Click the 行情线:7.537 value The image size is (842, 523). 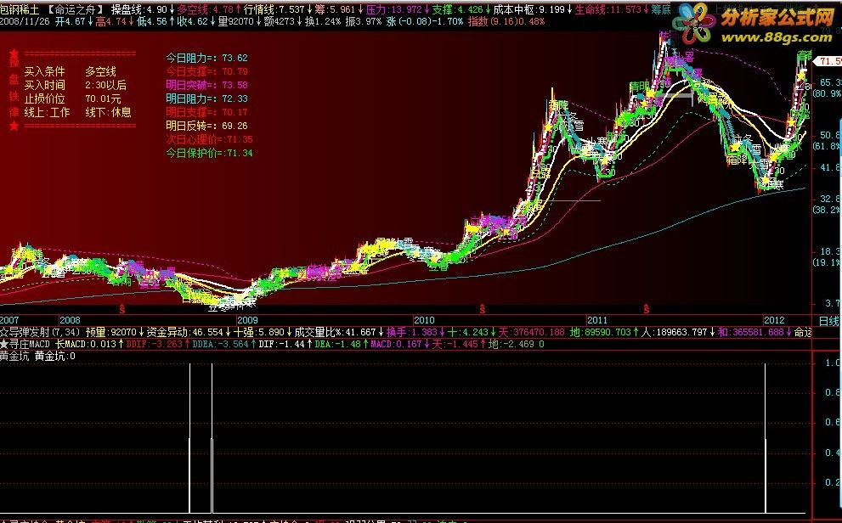click(x=278, y=9)
